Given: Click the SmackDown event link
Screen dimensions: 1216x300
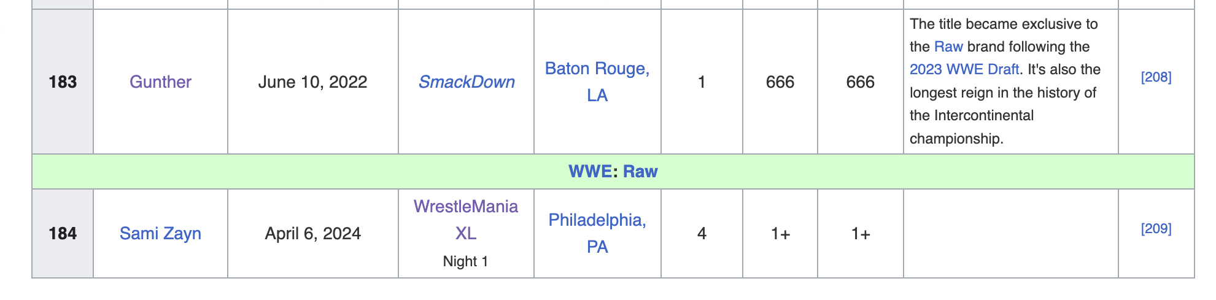Looking at the screenshot, I should [466, 82].
